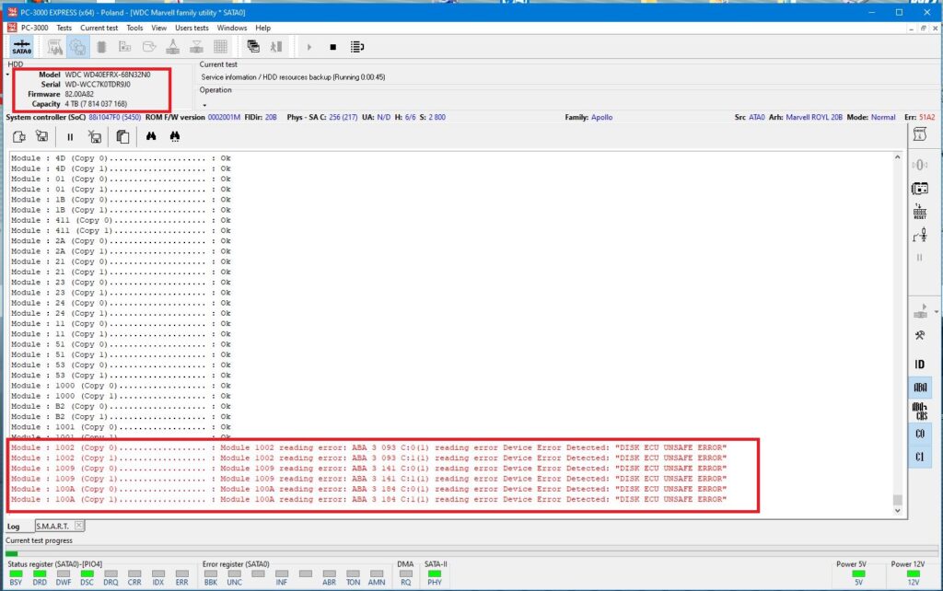Click the hammer-and-wrench tools icon

[920, 335]
